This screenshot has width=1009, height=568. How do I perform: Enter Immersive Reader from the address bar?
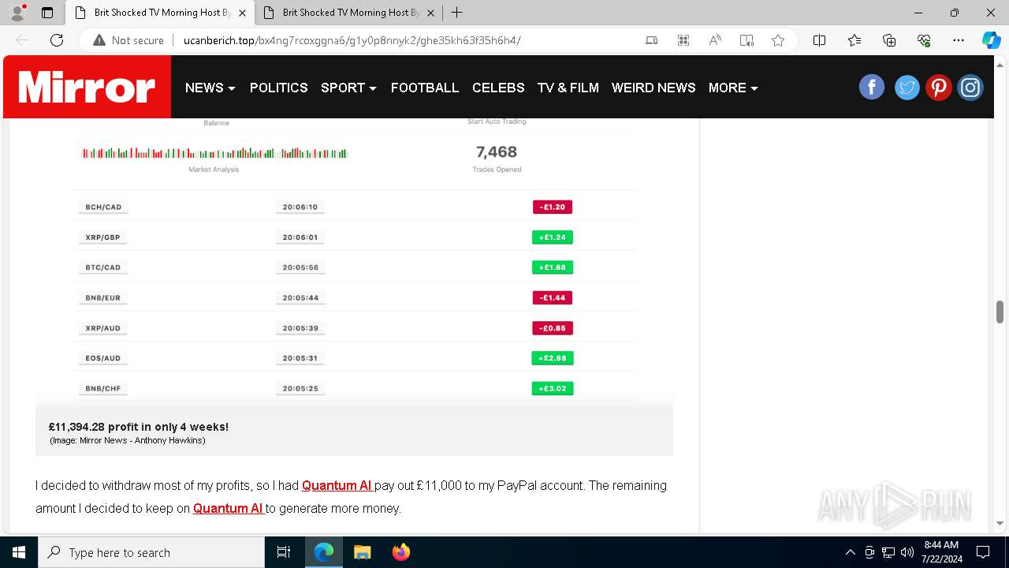(x=747, y=40)
